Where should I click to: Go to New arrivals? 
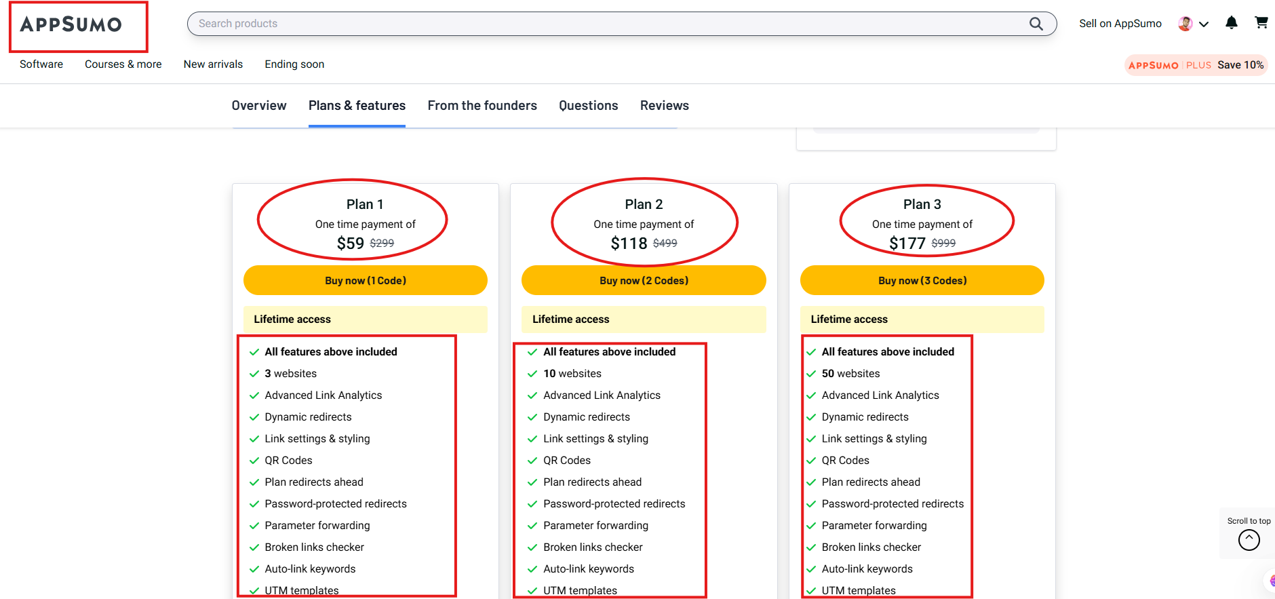(213, 64)
